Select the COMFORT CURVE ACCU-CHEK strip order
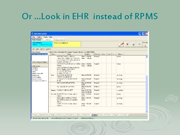The width and height of the screenshot is (180, 135). coord(97,68)
